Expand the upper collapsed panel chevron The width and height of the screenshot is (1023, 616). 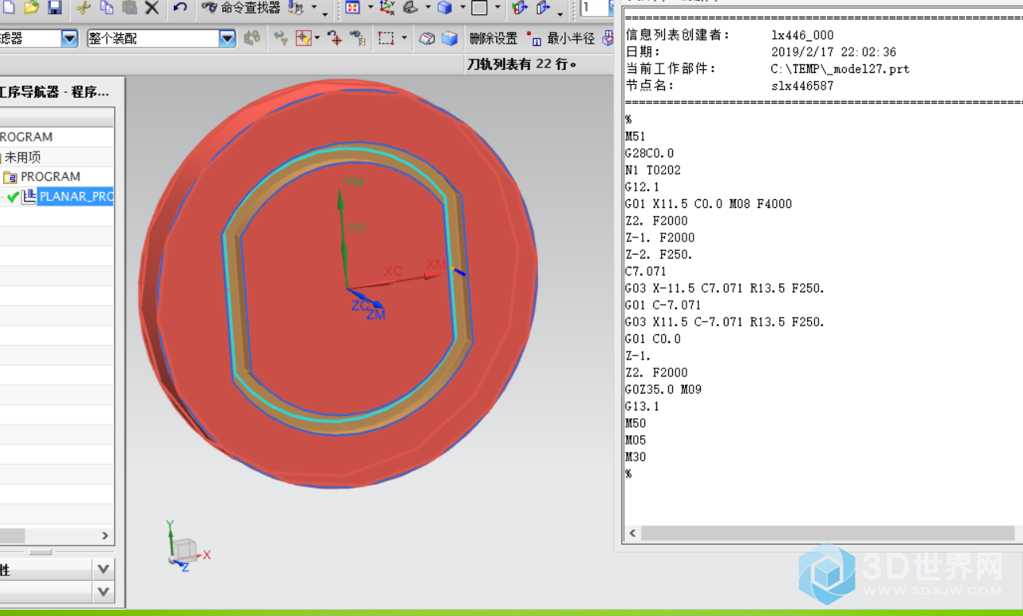point(103,569)
